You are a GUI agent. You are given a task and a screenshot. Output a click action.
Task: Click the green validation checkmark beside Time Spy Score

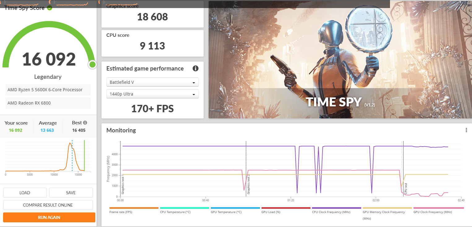click(50, 8)
